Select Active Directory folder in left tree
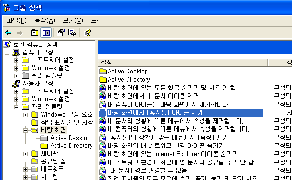Viewport: 292px width, 180px height. tap(72, 146)
